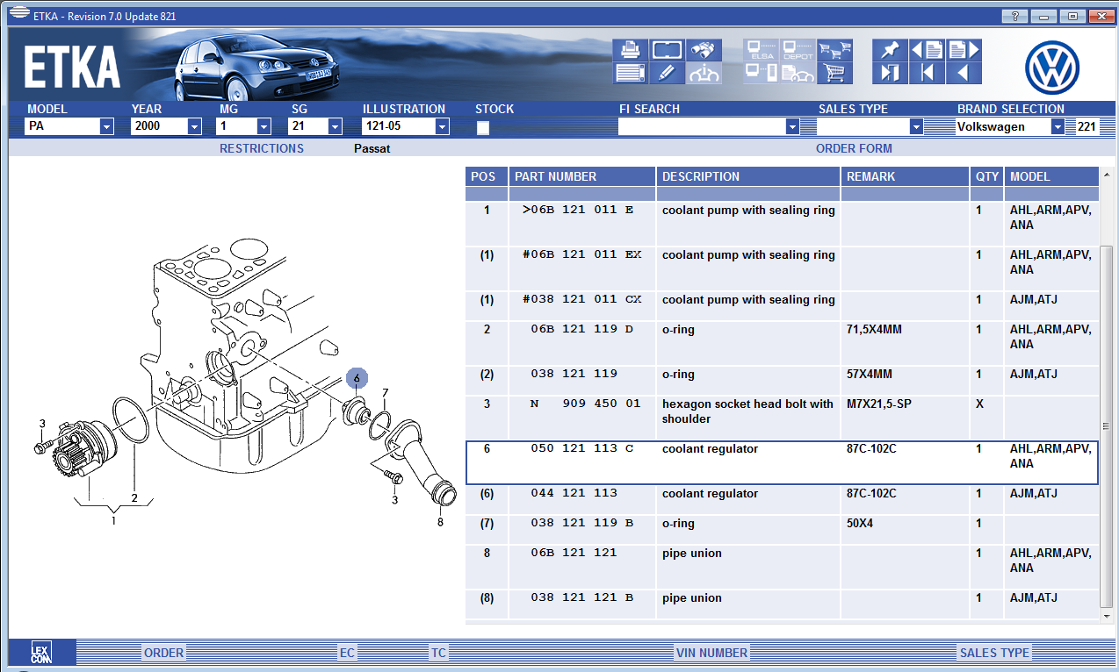
Task: Click the RESTRICTIONS link
Action: (x=262, y=148)
